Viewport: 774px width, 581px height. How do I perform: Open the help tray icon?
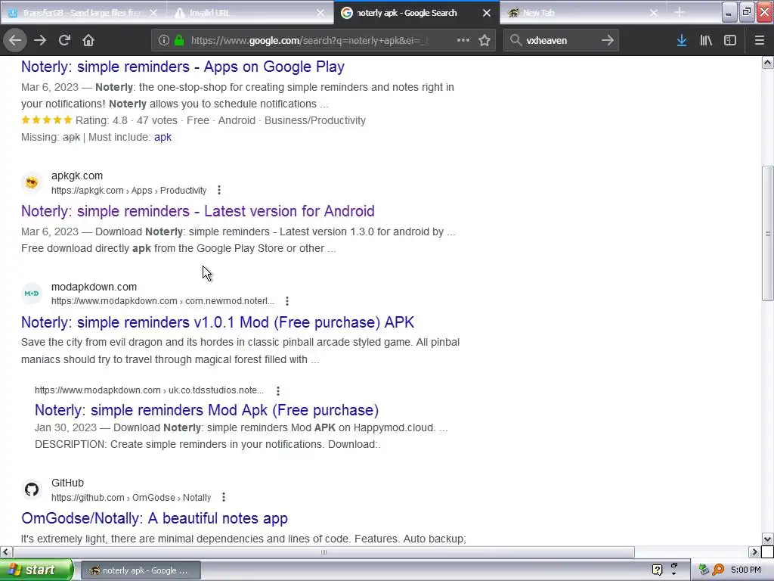pos(657,570)
